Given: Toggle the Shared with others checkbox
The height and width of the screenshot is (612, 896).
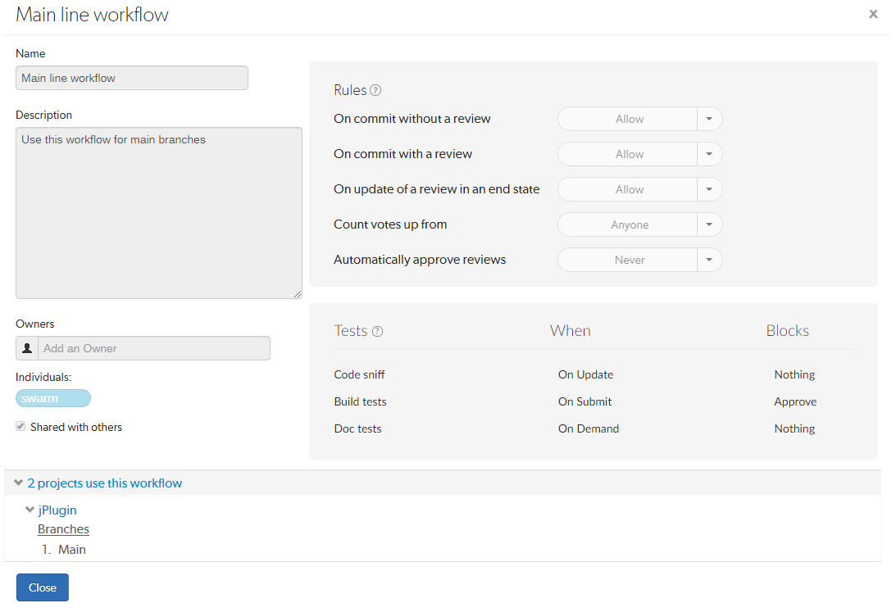Looking at the screenshot, I should pyautogui.click(x=20, y=427).
